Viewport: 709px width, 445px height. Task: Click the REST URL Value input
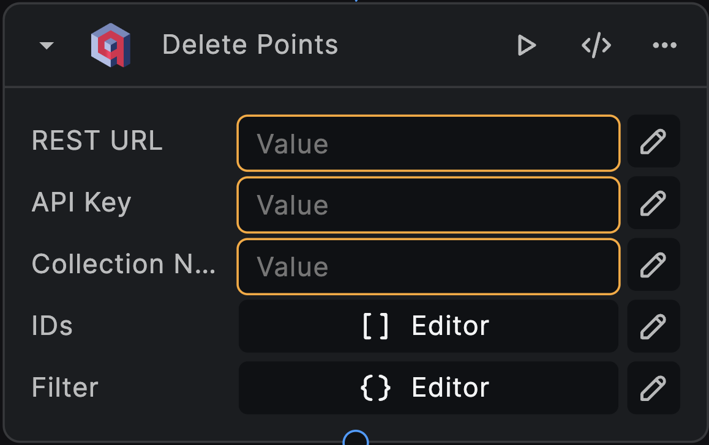pos(428,144)
